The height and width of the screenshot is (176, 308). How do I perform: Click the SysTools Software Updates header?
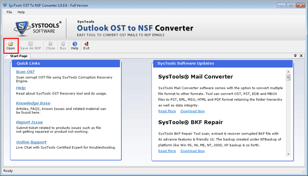[223, 63]
